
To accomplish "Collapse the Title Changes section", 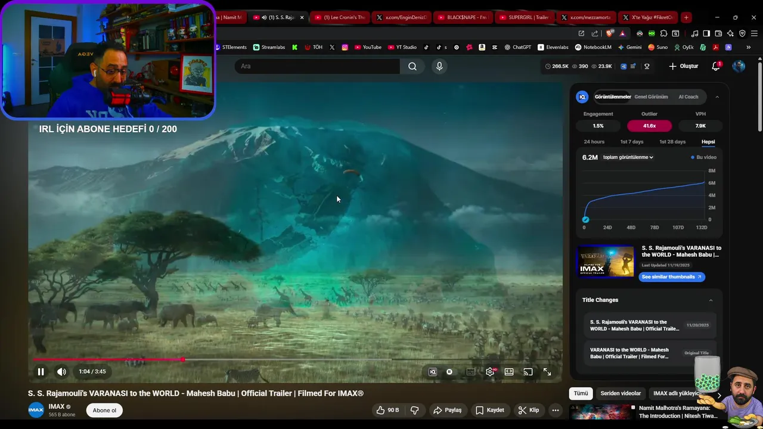I will coord(711,300).
